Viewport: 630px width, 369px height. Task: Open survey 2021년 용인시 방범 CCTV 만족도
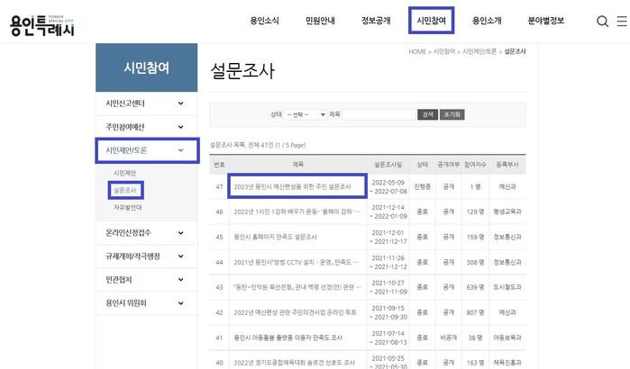[x=297, y=262]
